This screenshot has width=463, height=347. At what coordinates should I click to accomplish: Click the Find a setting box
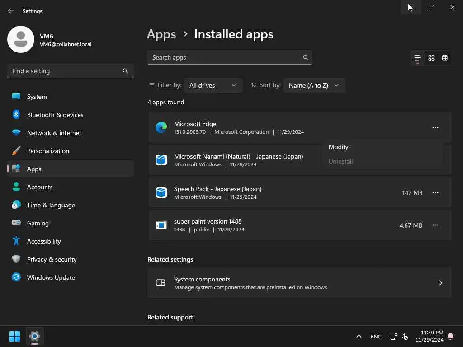click(66, 71)
